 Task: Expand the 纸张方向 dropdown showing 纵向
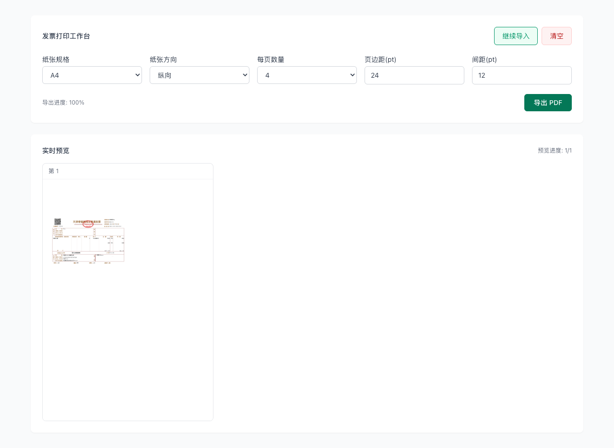tap(200, 75)
